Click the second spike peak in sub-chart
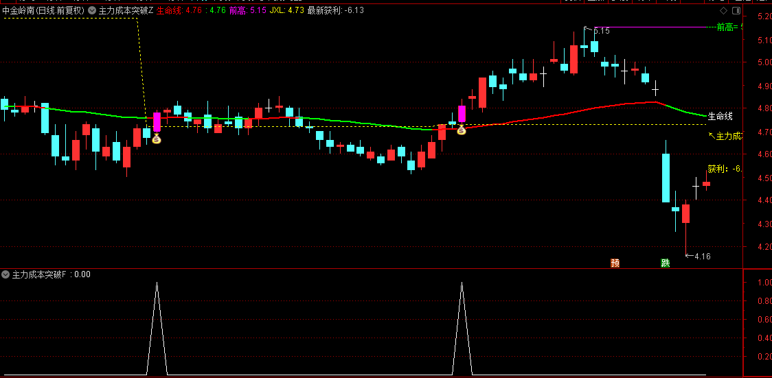The image size is (772, 378). (462, 283)
